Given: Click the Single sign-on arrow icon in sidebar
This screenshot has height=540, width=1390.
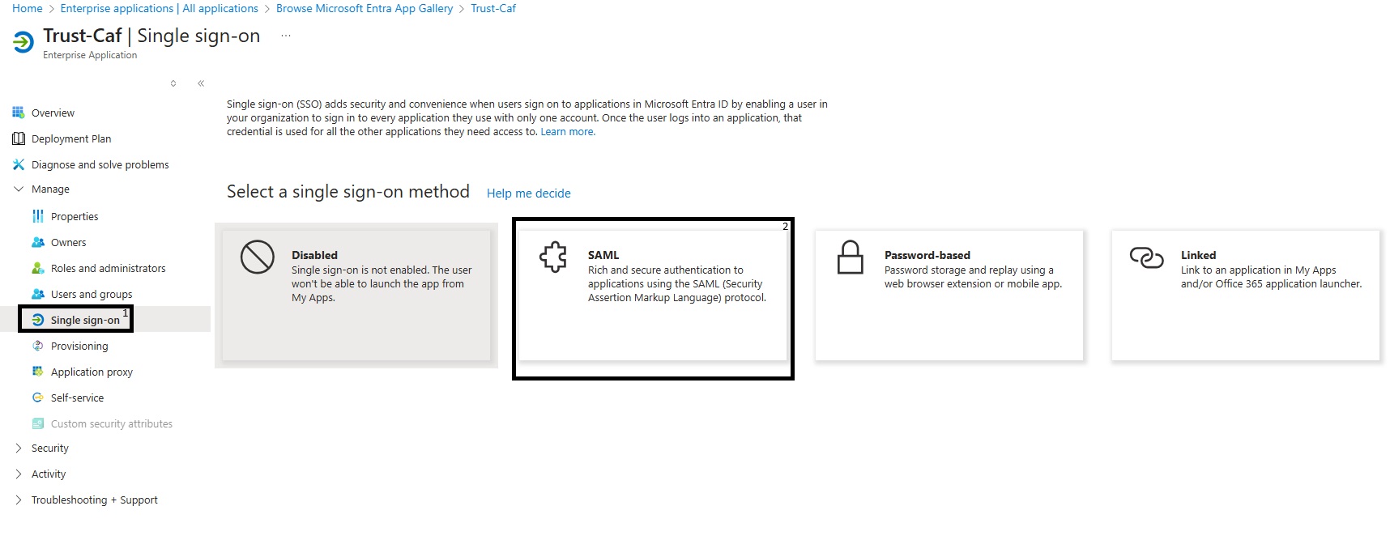Looking at the screenshot, I should [38, 320].
